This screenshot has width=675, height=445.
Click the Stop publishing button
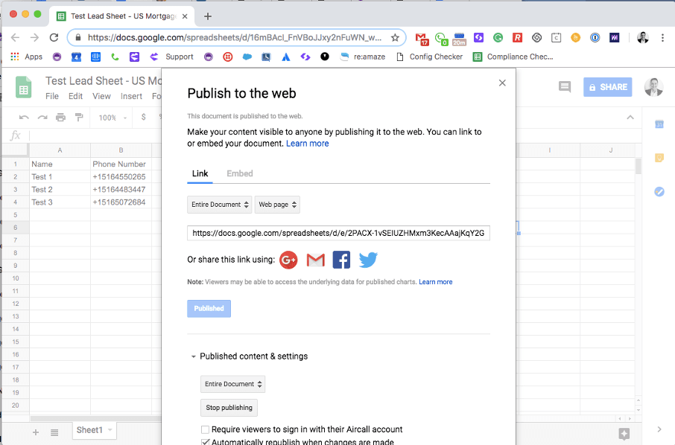[229, 408]
